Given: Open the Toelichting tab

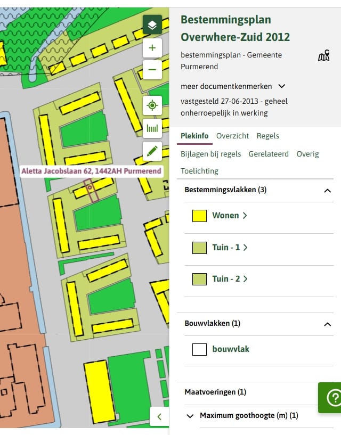Looking at the screenshot, I should [199, 171].
